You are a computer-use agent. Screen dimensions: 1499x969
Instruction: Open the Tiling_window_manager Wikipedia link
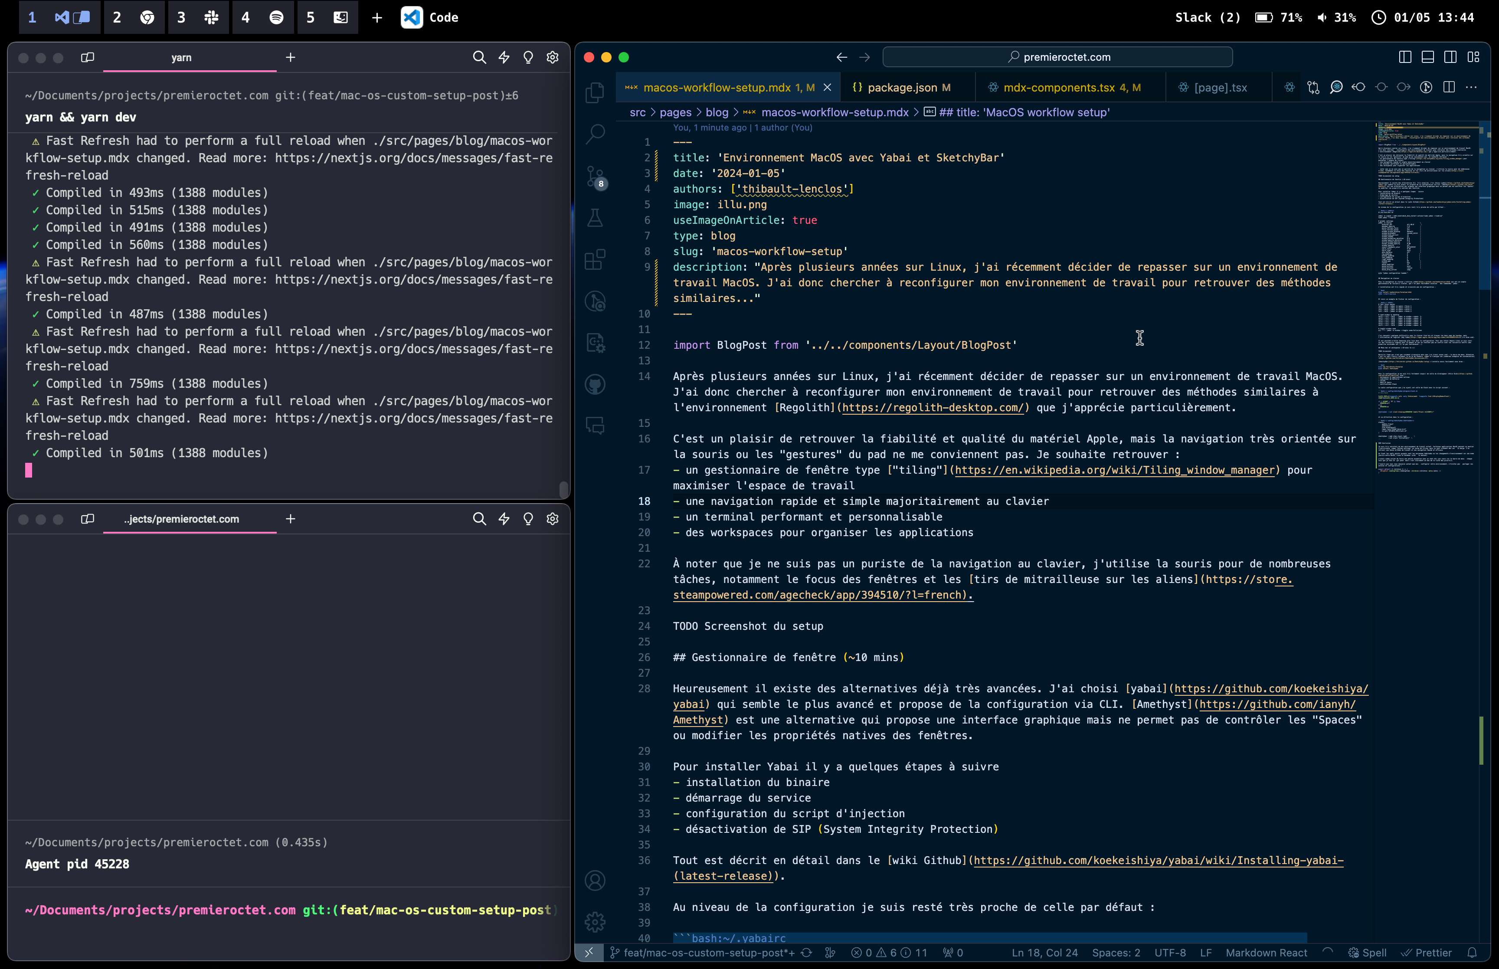pos(1115,470)
